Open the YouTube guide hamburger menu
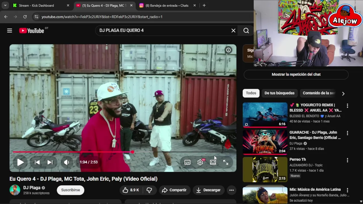This screenshot has width=363, height=204. 10,31
